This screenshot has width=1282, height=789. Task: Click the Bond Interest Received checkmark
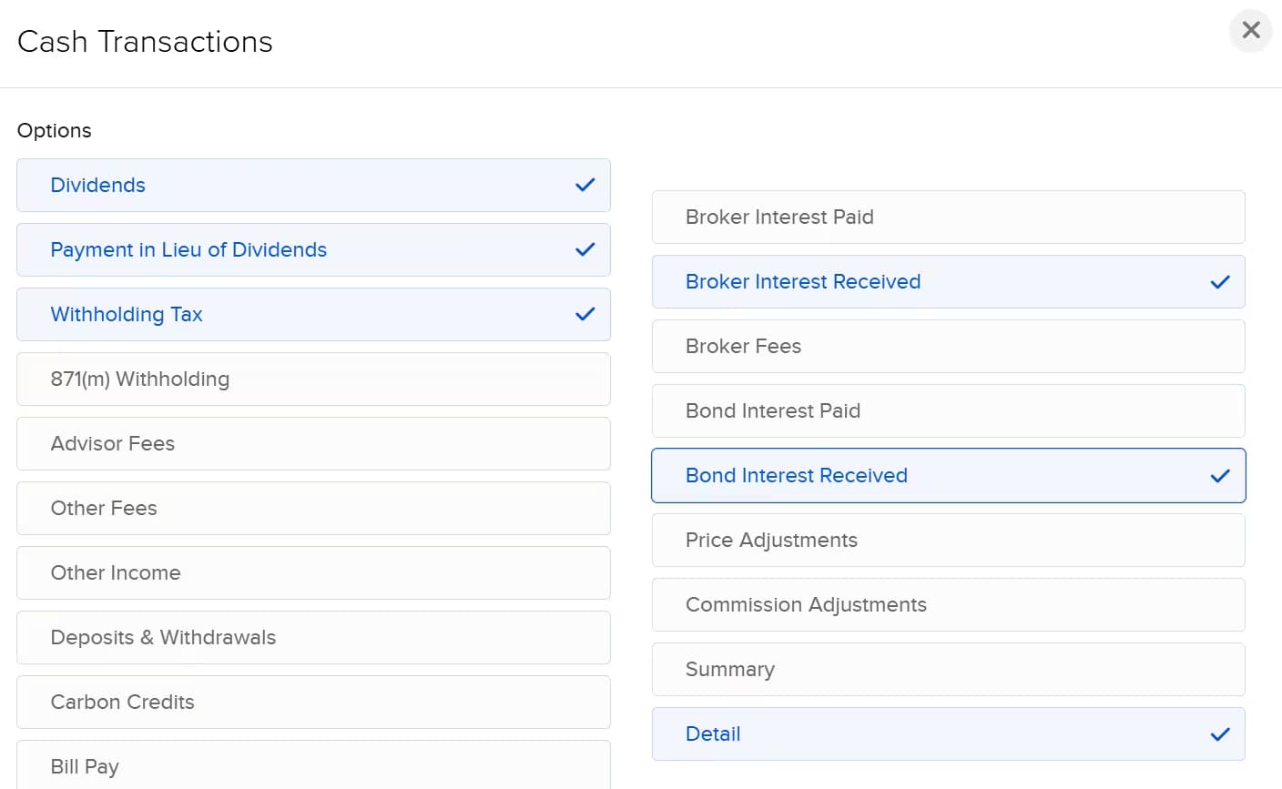(1220, 476)
